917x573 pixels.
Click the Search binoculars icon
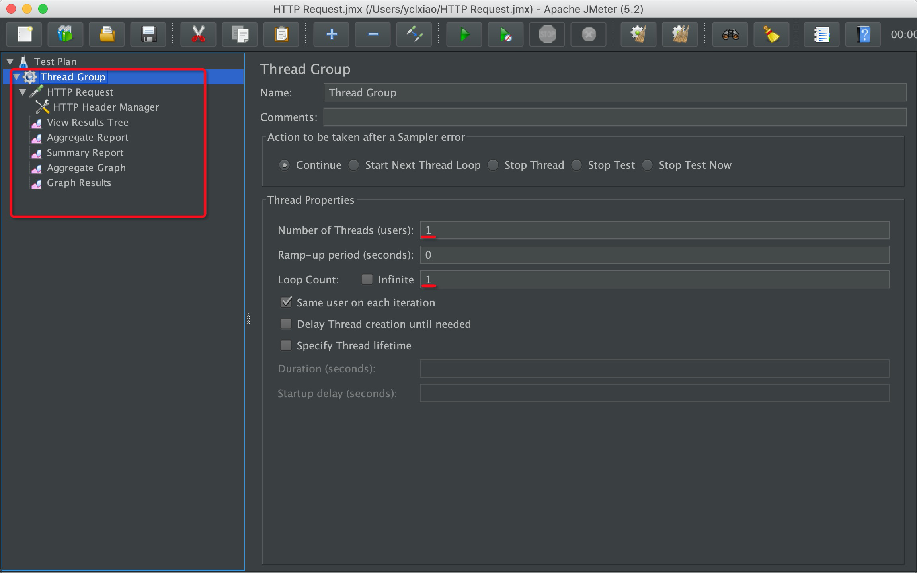[730, 35]
